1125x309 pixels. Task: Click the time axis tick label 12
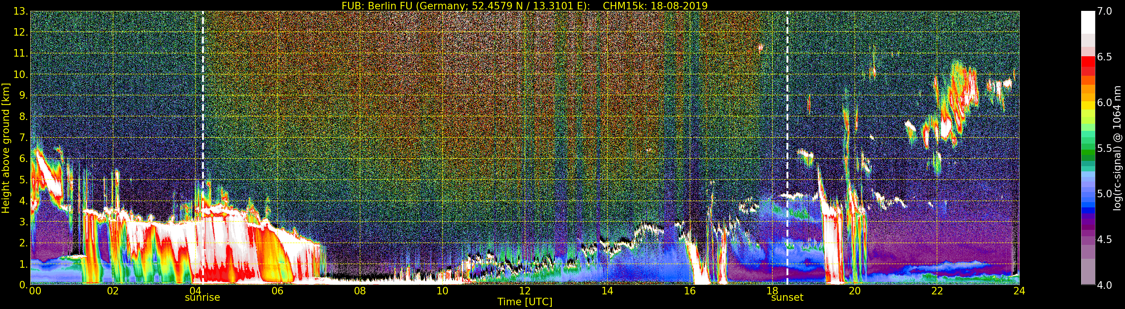[524, 291]
